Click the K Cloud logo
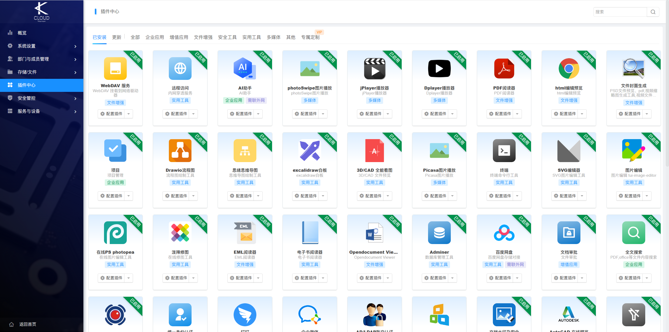This screenshot has width=669, height=332. [42, 12]
